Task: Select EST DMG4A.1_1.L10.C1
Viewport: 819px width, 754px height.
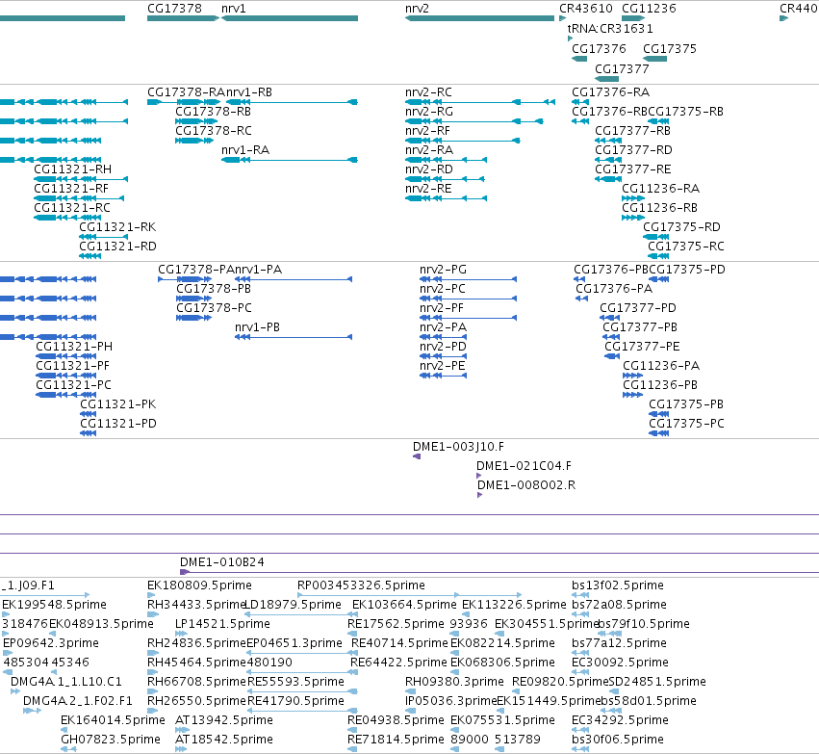Action: tap(65, 682)
